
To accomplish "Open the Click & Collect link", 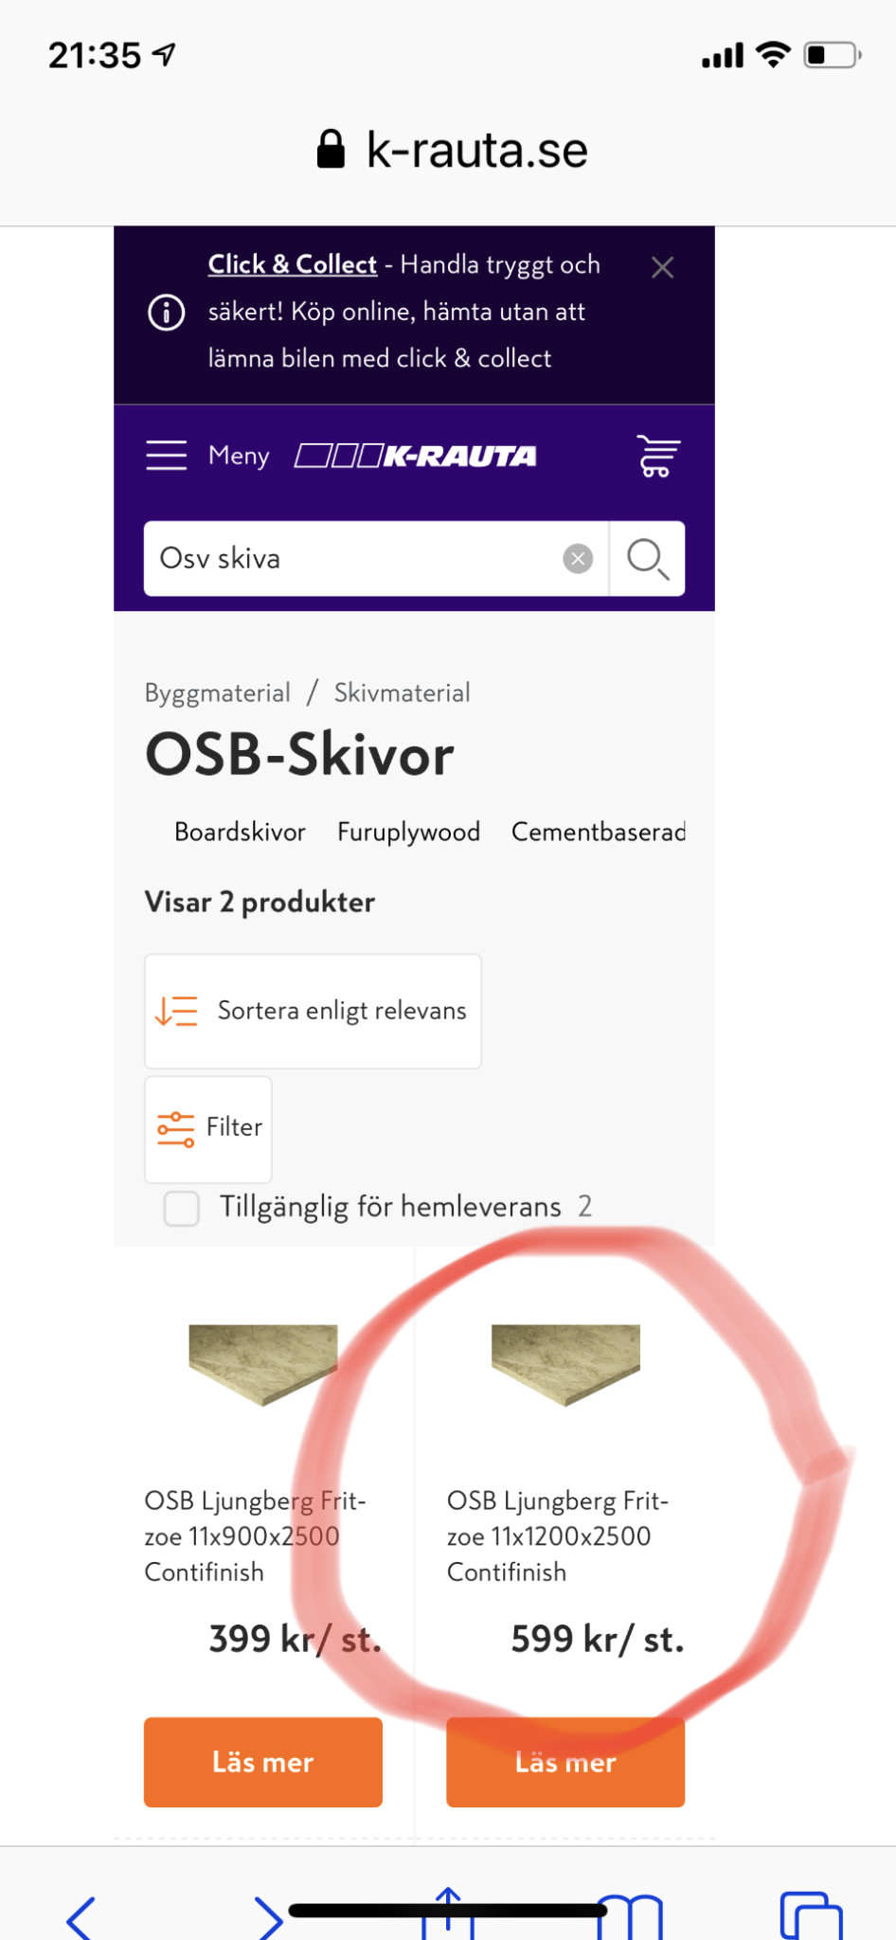I will 293,264.
